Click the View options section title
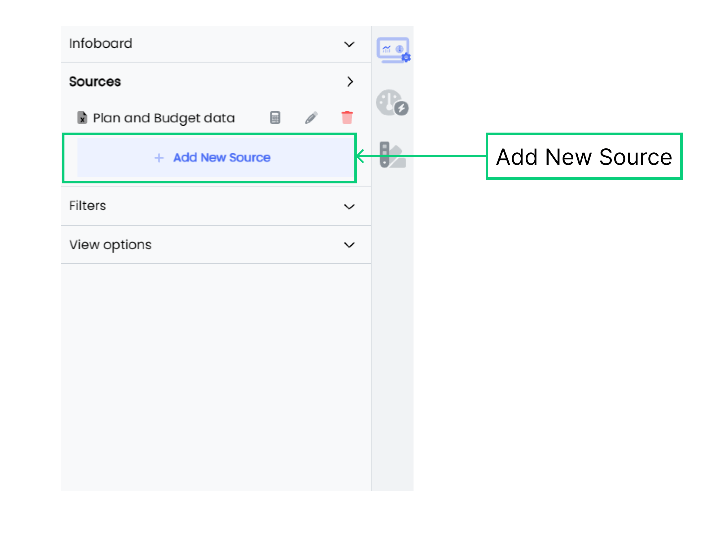This screenshot has width=705, height=539. [x=110, y=245]
